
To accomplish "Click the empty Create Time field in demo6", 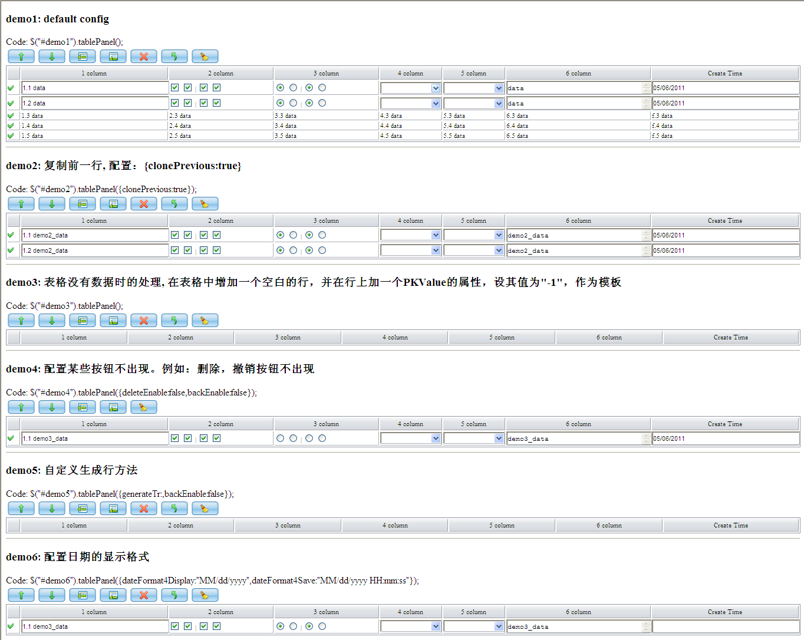I will click(726, 626).
